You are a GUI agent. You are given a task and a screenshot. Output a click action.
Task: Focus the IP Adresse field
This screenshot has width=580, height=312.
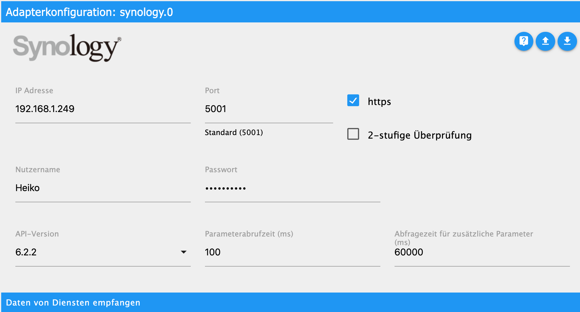click(x=103, y=109)
